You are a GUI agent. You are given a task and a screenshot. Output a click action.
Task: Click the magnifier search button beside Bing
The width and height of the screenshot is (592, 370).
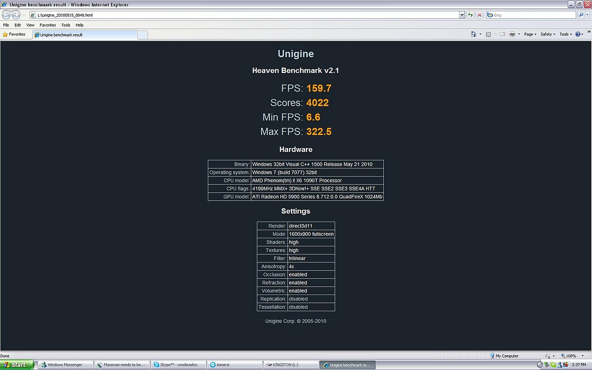pyautogui.click(x=581, y=15)
